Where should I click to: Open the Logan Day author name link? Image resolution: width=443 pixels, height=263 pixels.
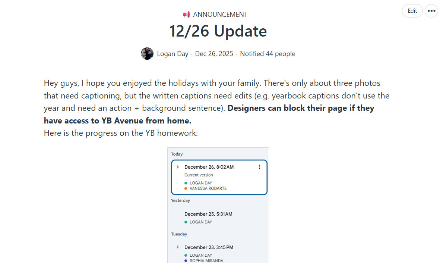pyautogui.click(x=173, y=54)
